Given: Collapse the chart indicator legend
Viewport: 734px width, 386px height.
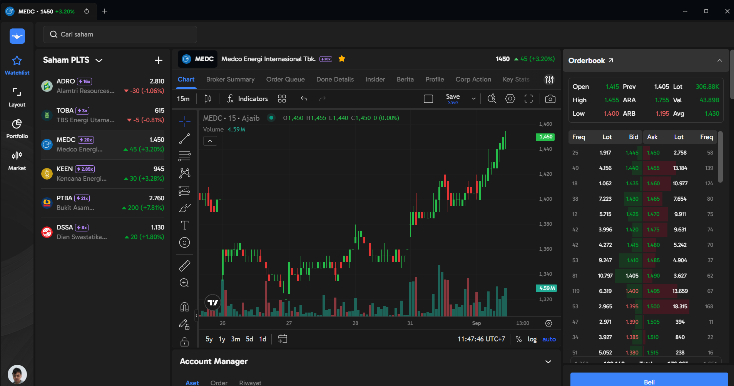Looking at the screenshot, I should [210, 141].
